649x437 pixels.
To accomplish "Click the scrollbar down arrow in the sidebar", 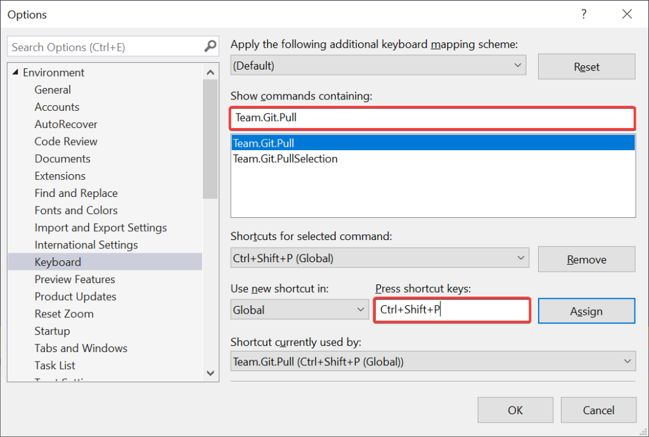I will 210,374.
